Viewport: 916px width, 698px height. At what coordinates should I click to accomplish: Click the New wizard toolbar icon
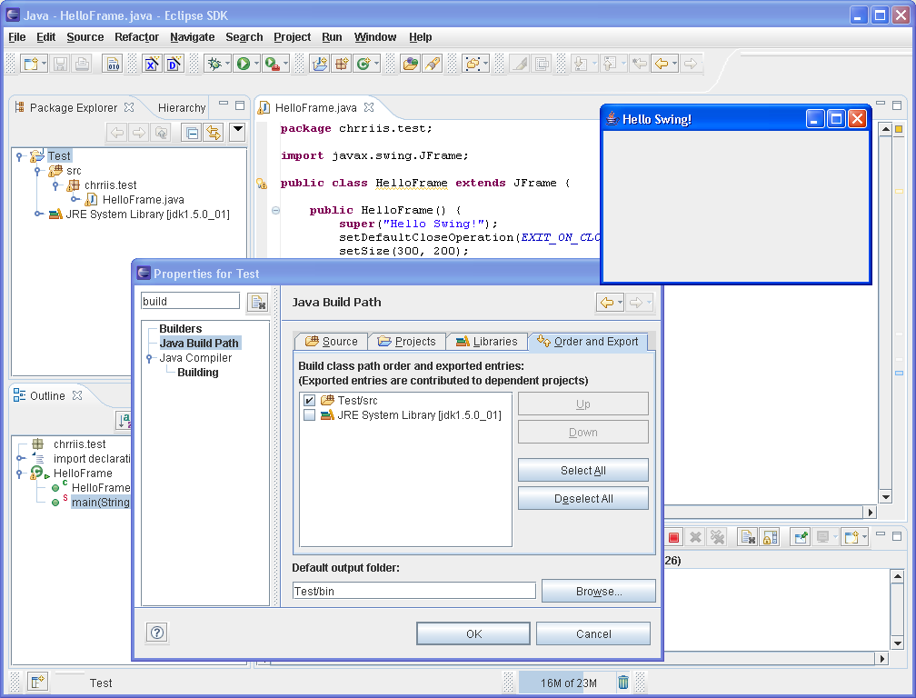30,63
